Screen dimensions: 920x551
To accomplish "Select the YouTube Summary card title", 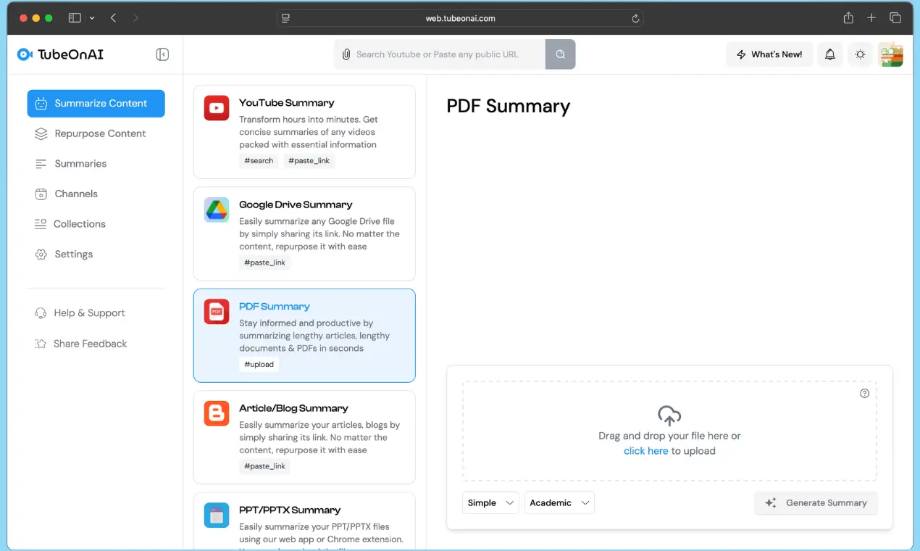I will (x=287, y=103).
